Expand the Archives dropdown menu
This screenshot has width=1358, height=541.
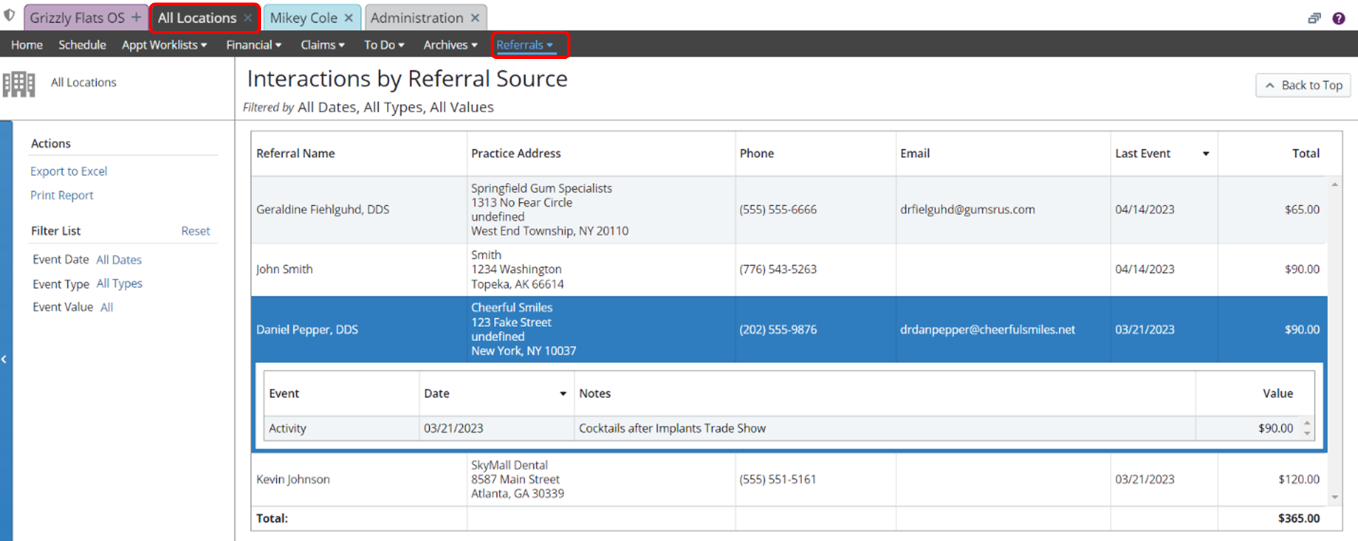click(x=451, y=45)
